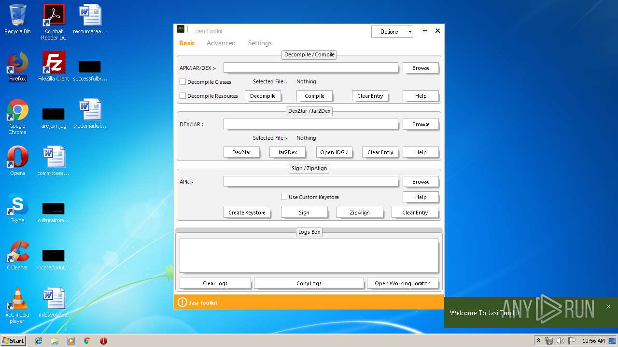Focus the APK path input field
Image resolution: width=618 pixels, height=347 pixels.
[x=311, y=181]
